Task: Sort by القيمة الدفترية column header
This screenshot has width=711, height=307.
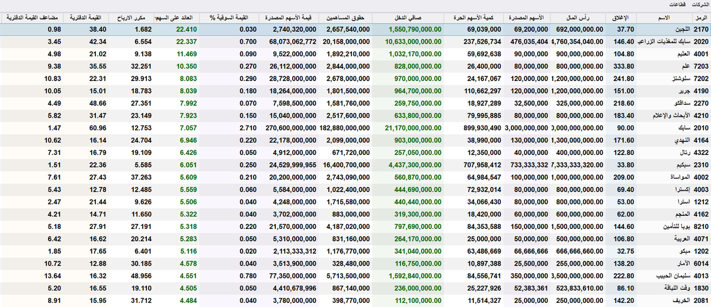Action: 87,18
